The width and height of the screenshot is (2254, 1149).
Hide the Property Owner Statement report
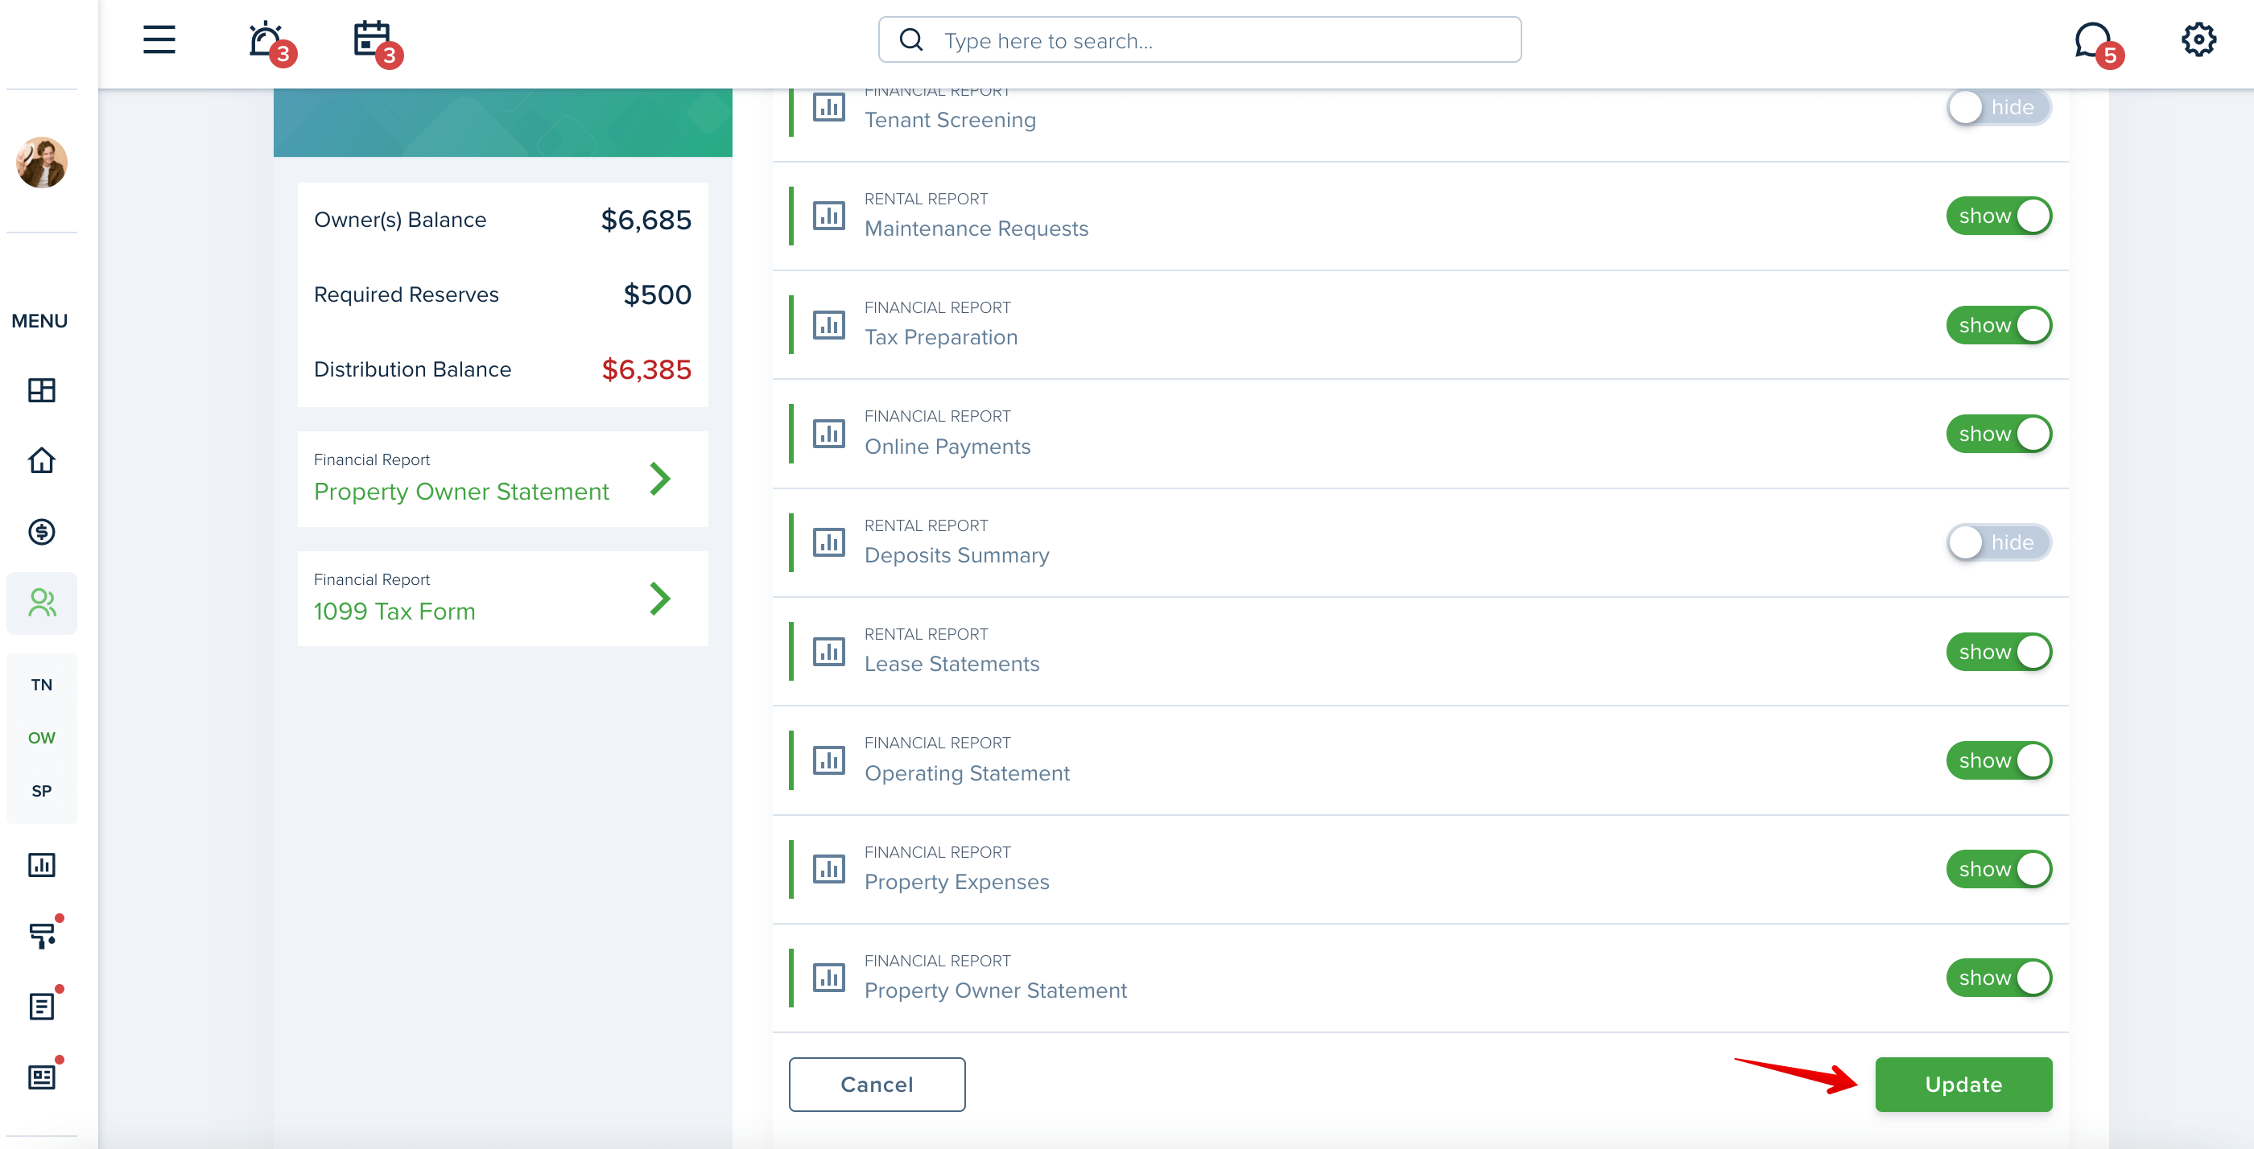point(1999,978)
